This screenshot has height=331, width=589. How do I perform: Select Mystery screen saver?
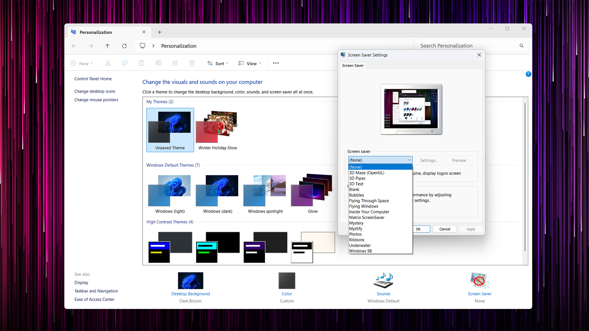[x=380, y=223]
